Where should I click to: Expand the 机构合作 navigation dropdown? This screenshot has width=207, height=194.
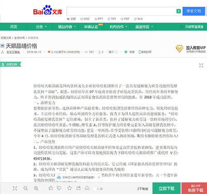click(119, 27)
